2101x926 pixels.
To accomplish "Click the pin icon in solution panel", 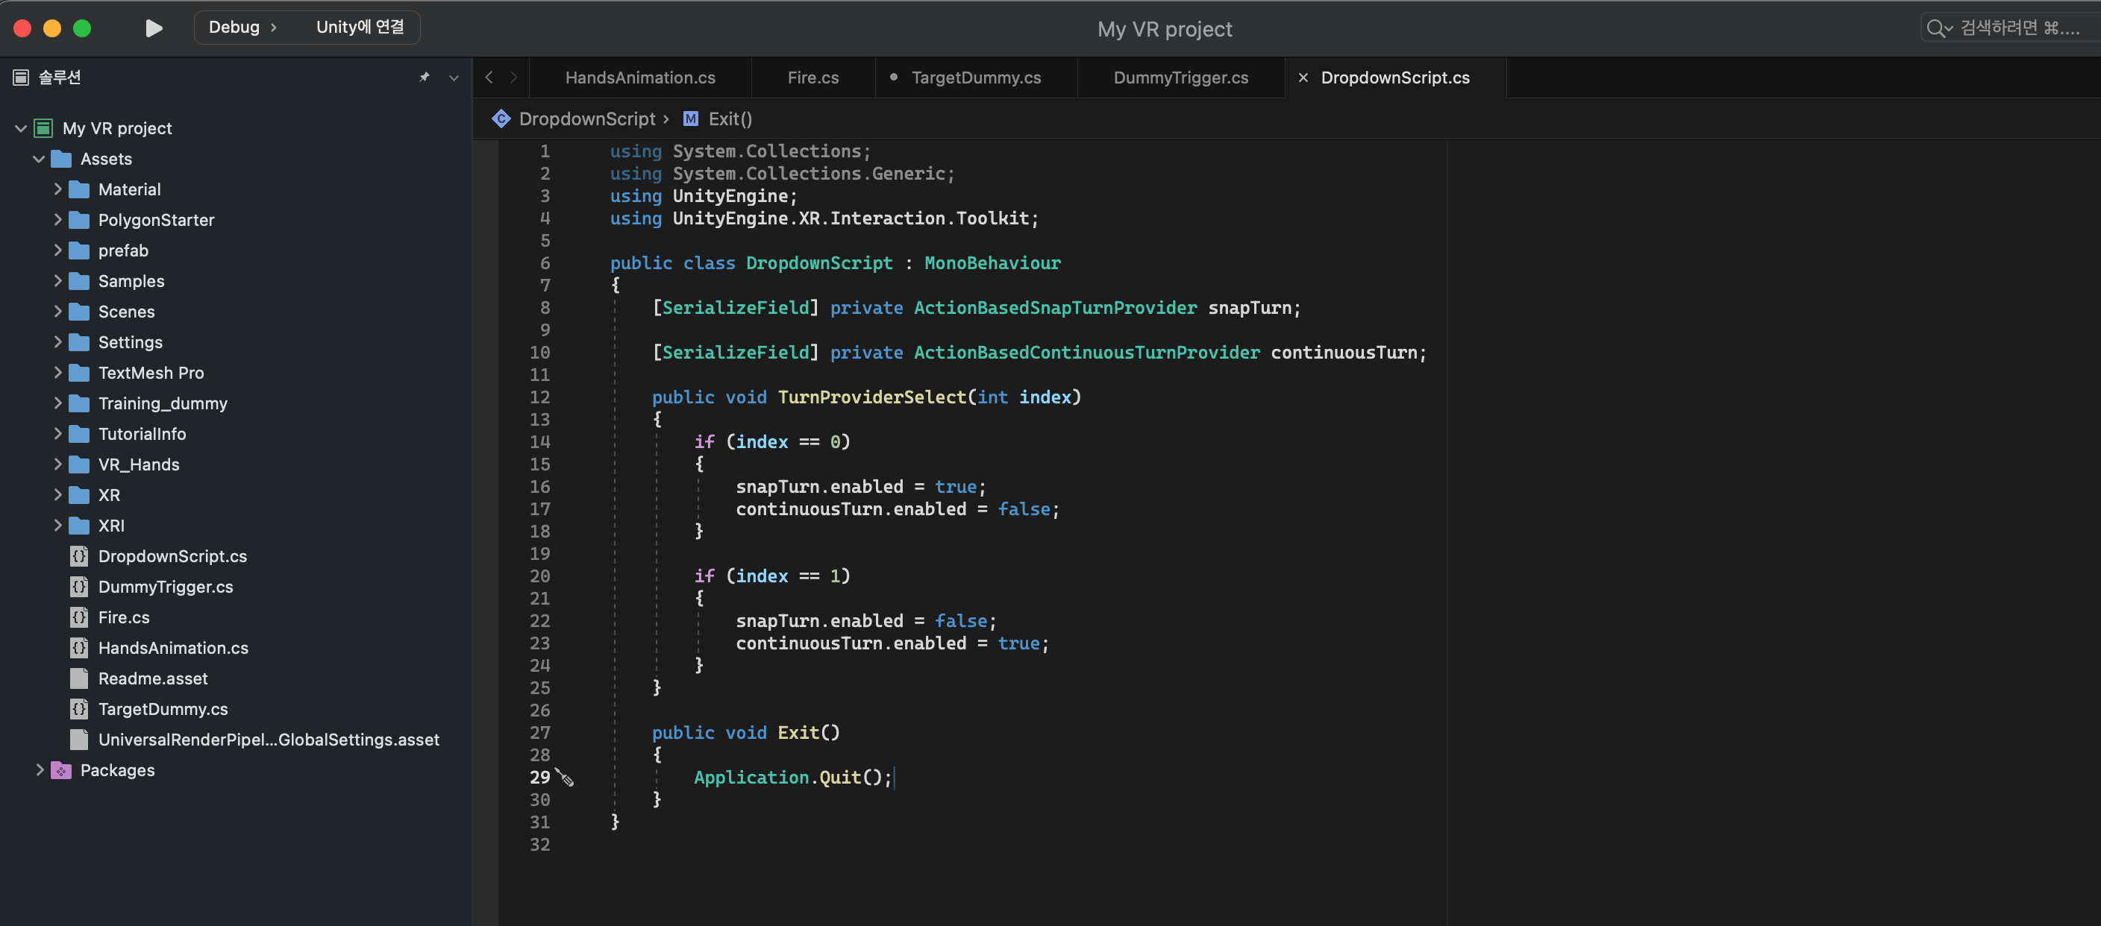I will tap(424, 78).
